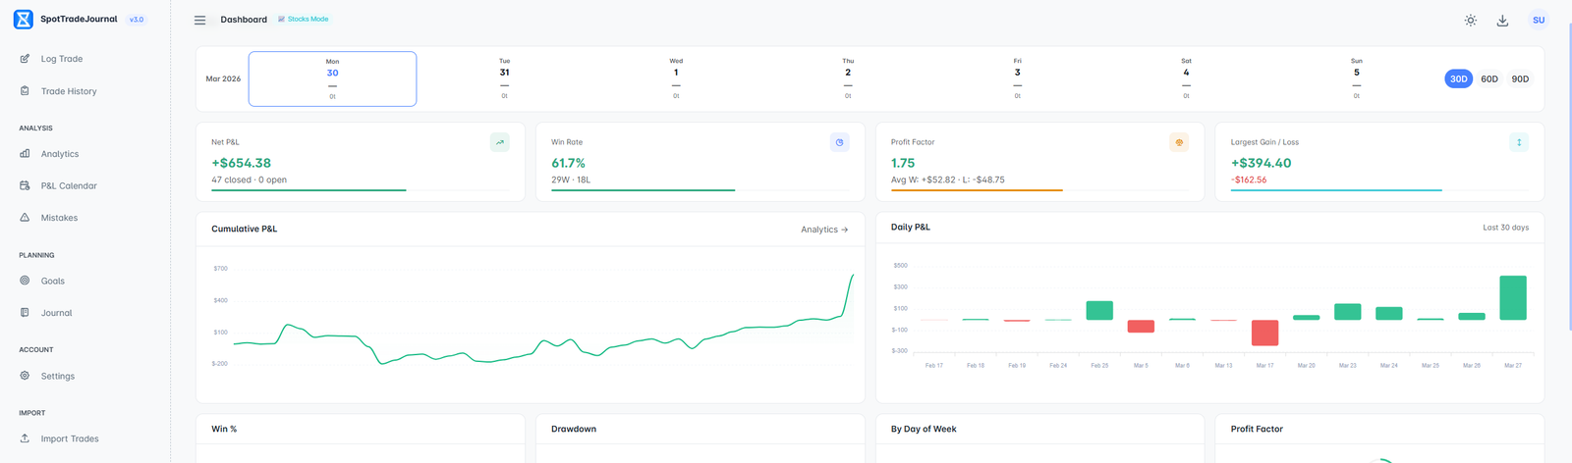This screenshot has width=1572, height=463.
Task: Select the 30D time range toggle
Action: click(1459, 78)
